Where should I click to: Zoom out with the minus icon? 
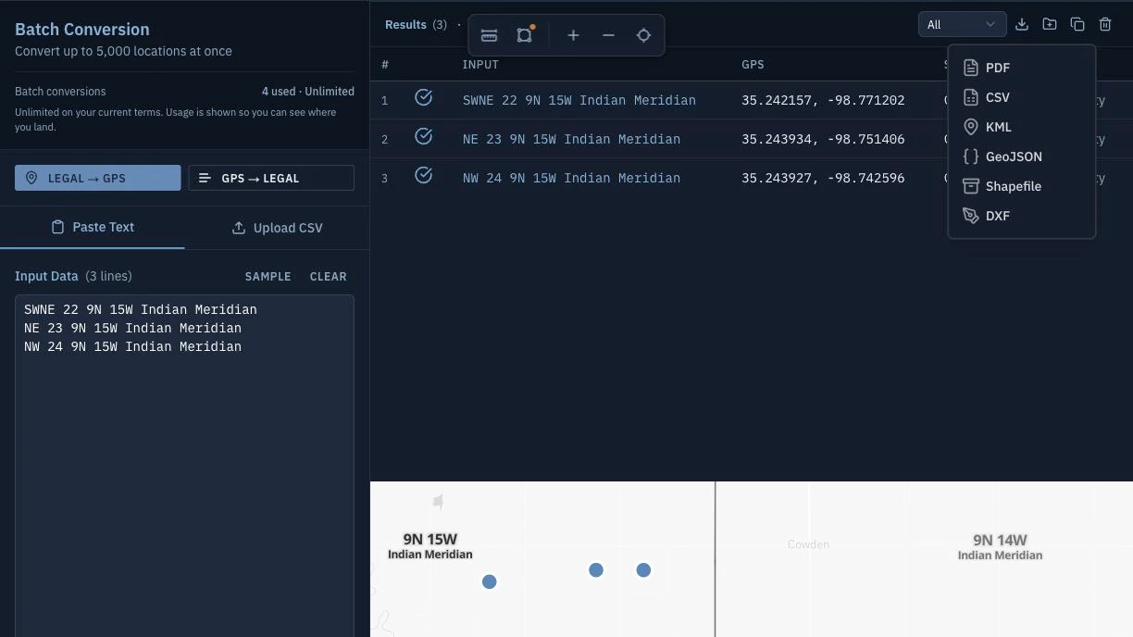pyautogui.click(x=608, y=35)
